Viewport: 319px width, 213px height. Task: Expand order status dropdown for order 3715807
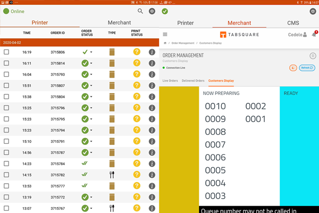click(x=91, y=86)
